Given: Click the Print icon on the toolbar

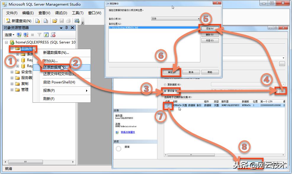Looking at the screenshot, I should [x=68, y=21].
